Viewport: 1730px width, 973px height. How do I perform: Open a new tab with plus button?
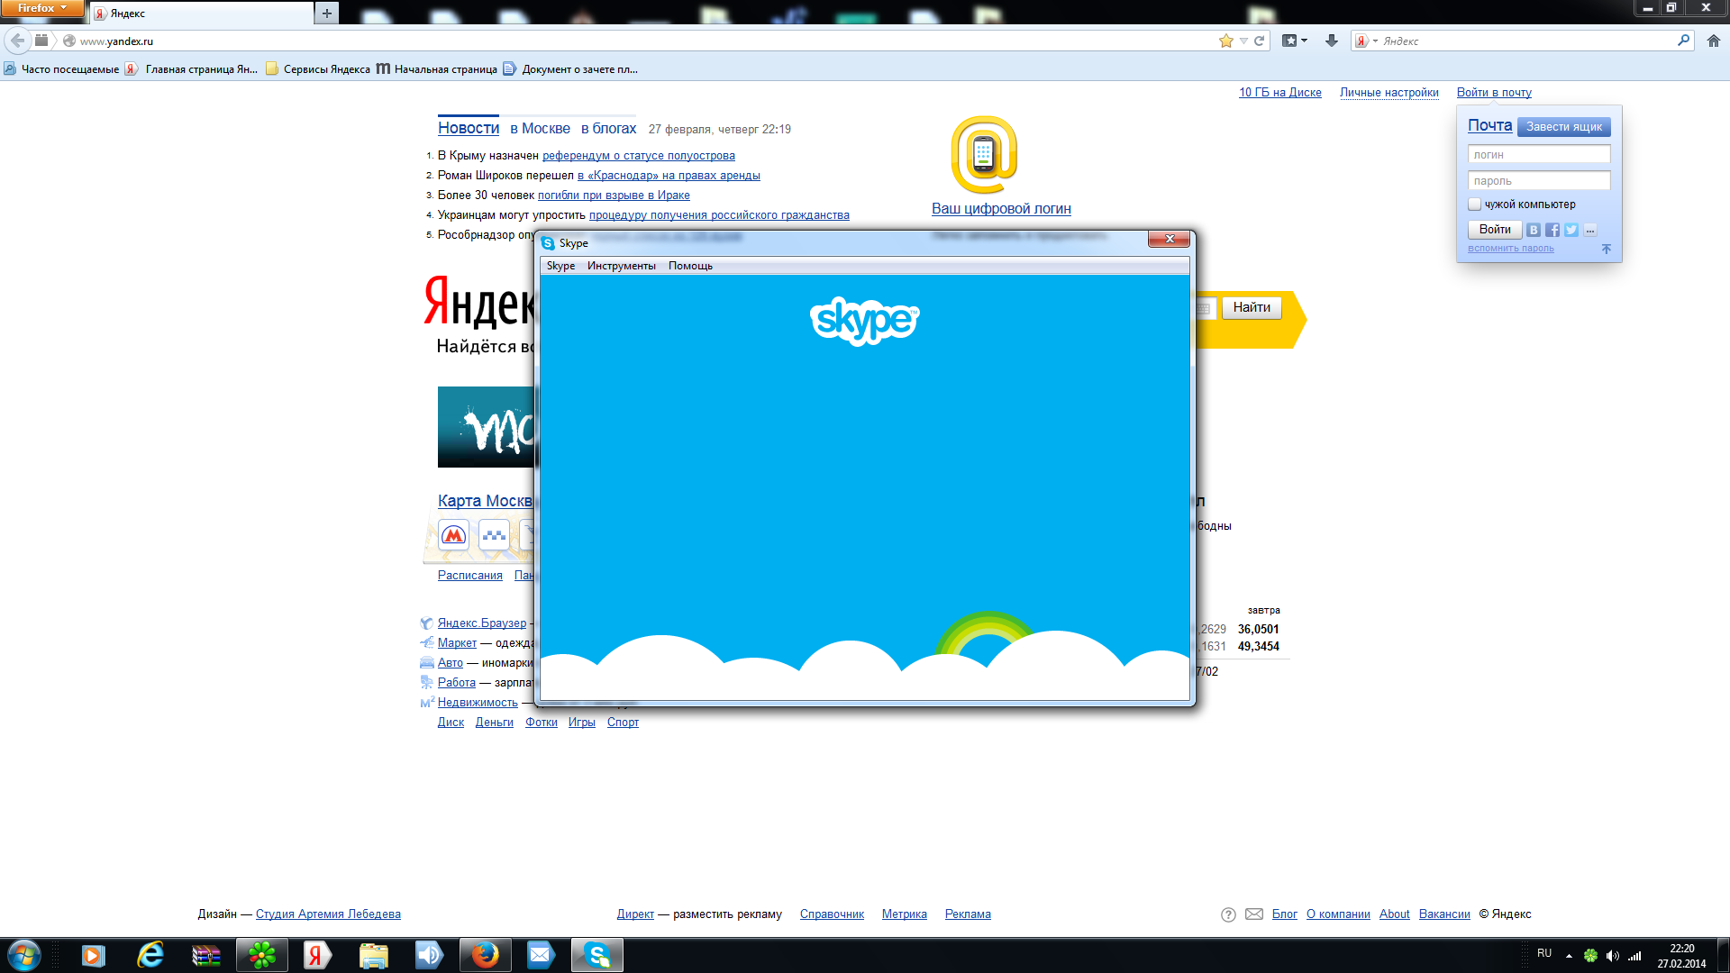point(327,14)
